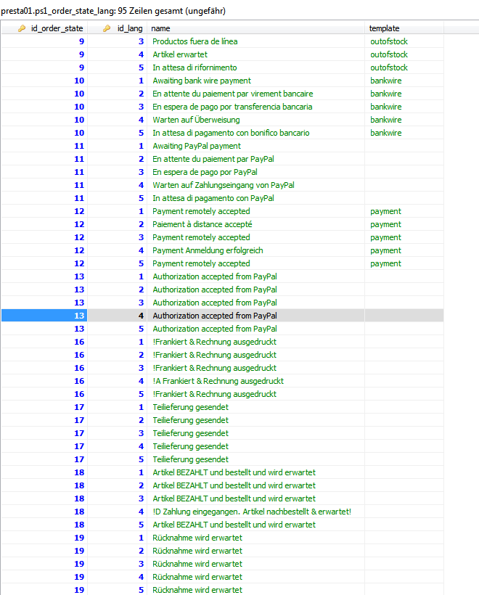Viewport: 479px width, 595px height.
Task: Select cell 'Awaiting bank wire payment'
Action: click(256, 81)
